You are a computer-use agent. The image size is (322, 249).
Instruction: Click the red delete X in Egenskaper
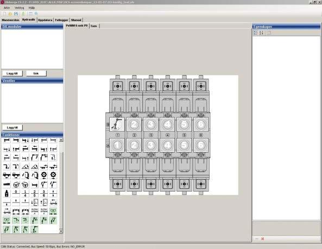[x=262, y=239]
